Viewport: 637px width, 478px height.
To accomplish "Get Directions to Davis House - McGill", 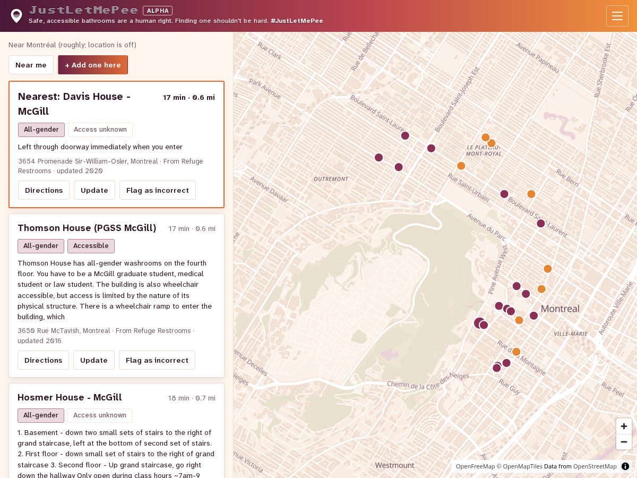I will 44,190.
